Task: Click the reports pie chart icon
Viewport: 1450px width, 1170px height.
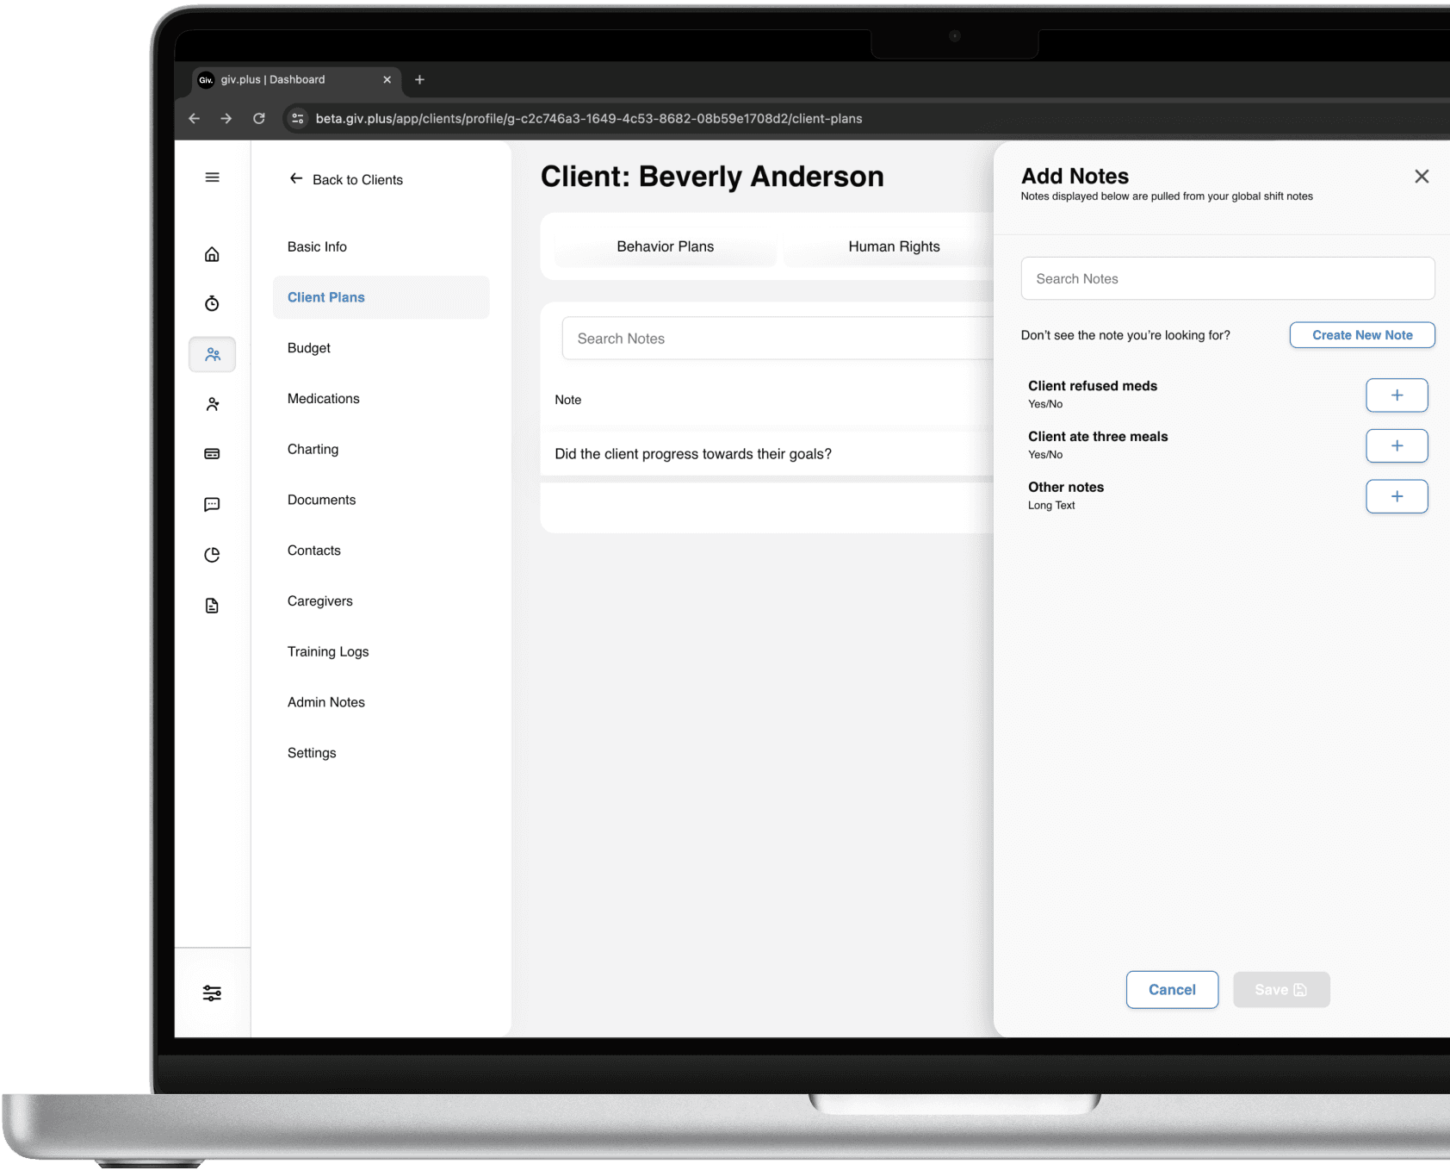Action: pos(212,555)
